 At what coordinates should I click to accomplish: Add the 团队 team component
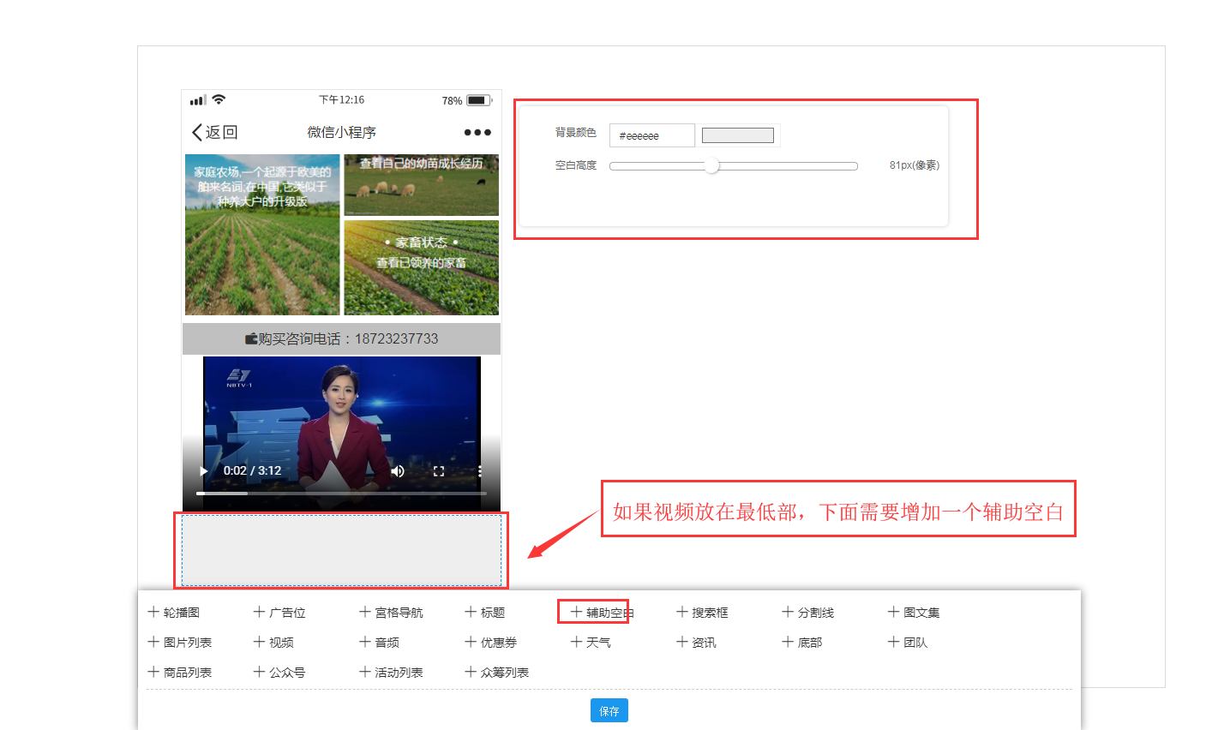point(908,643)
